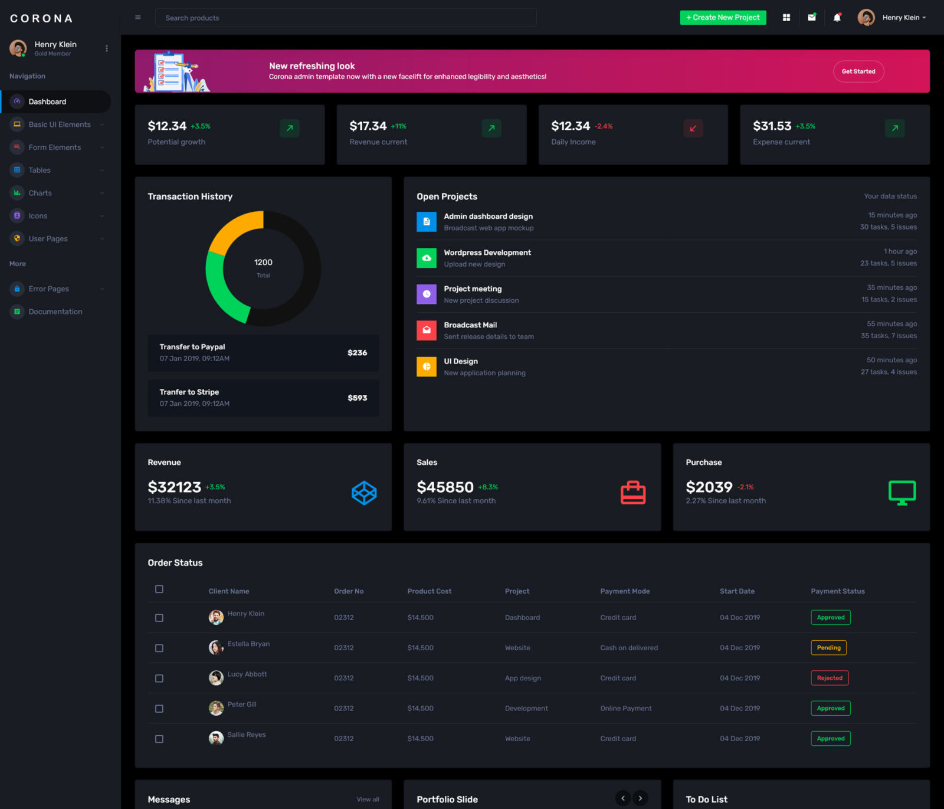Select the checkbox on Lucy Abbott's row
The image size is (944, 809).
click(159, 678)
